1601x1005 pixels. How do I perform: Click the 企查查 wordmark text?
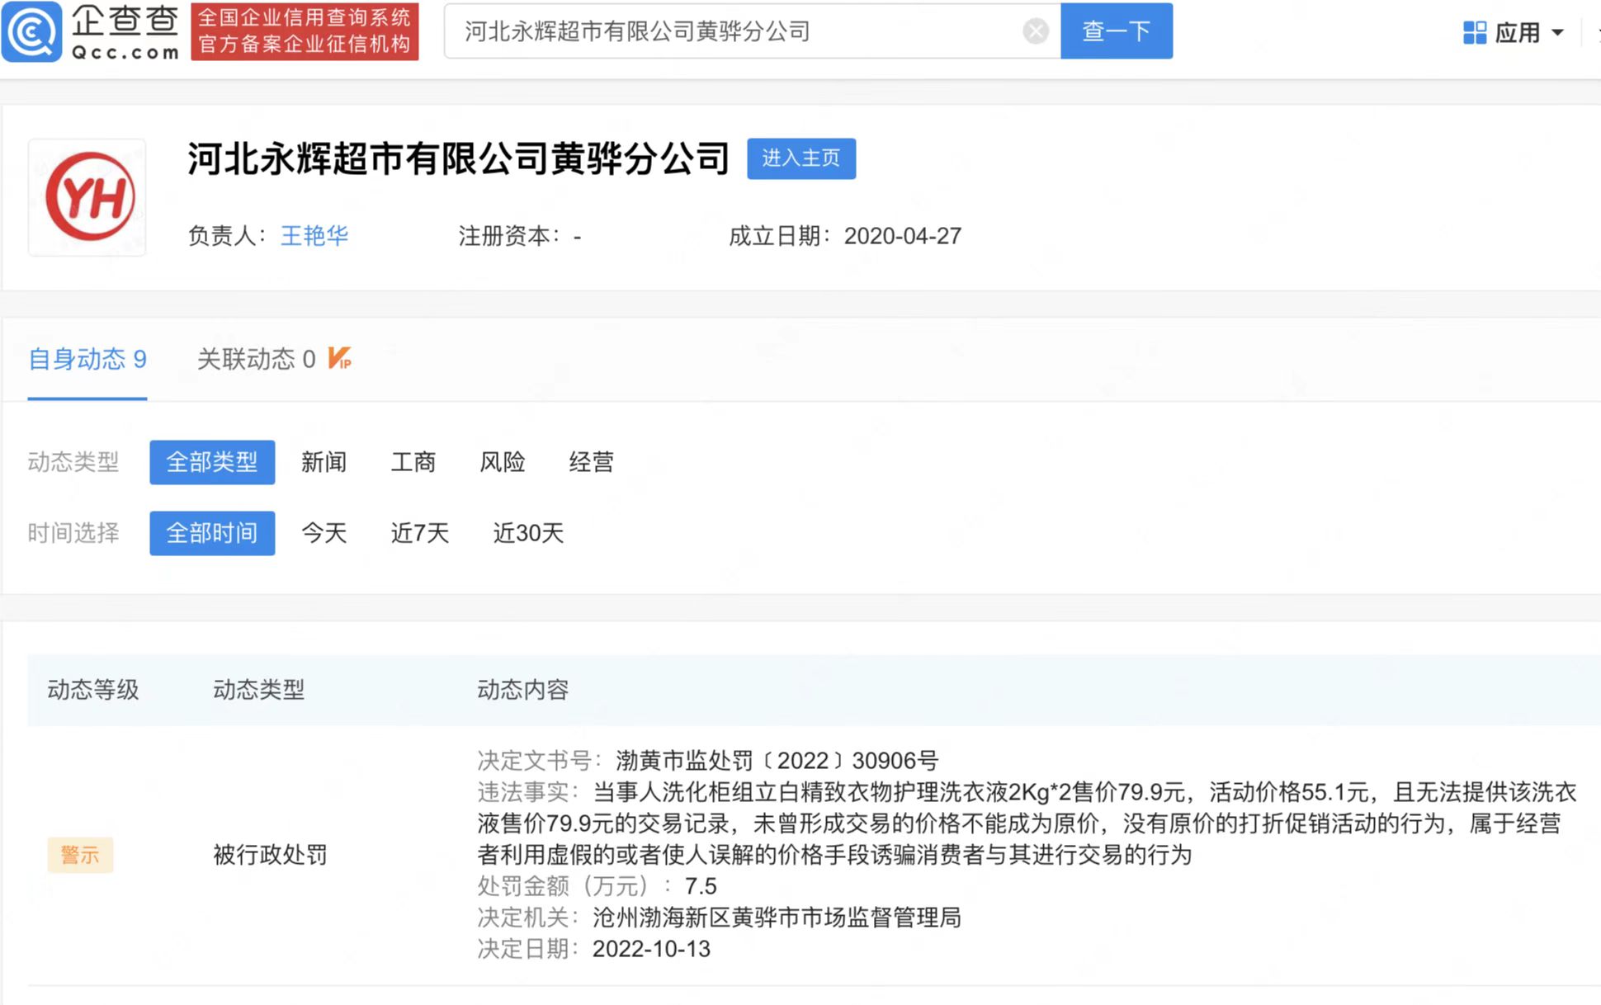coord(125,21)
